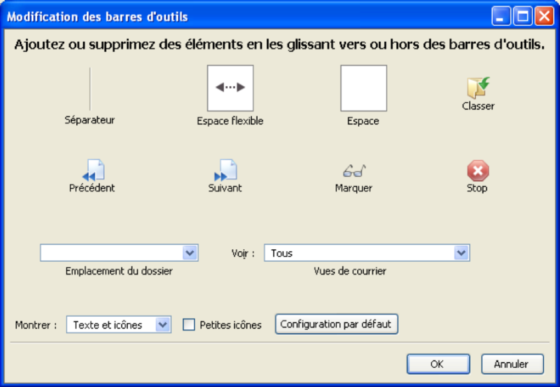
Task: Maximize the toolbar customization window
Action: coord(523,17)
